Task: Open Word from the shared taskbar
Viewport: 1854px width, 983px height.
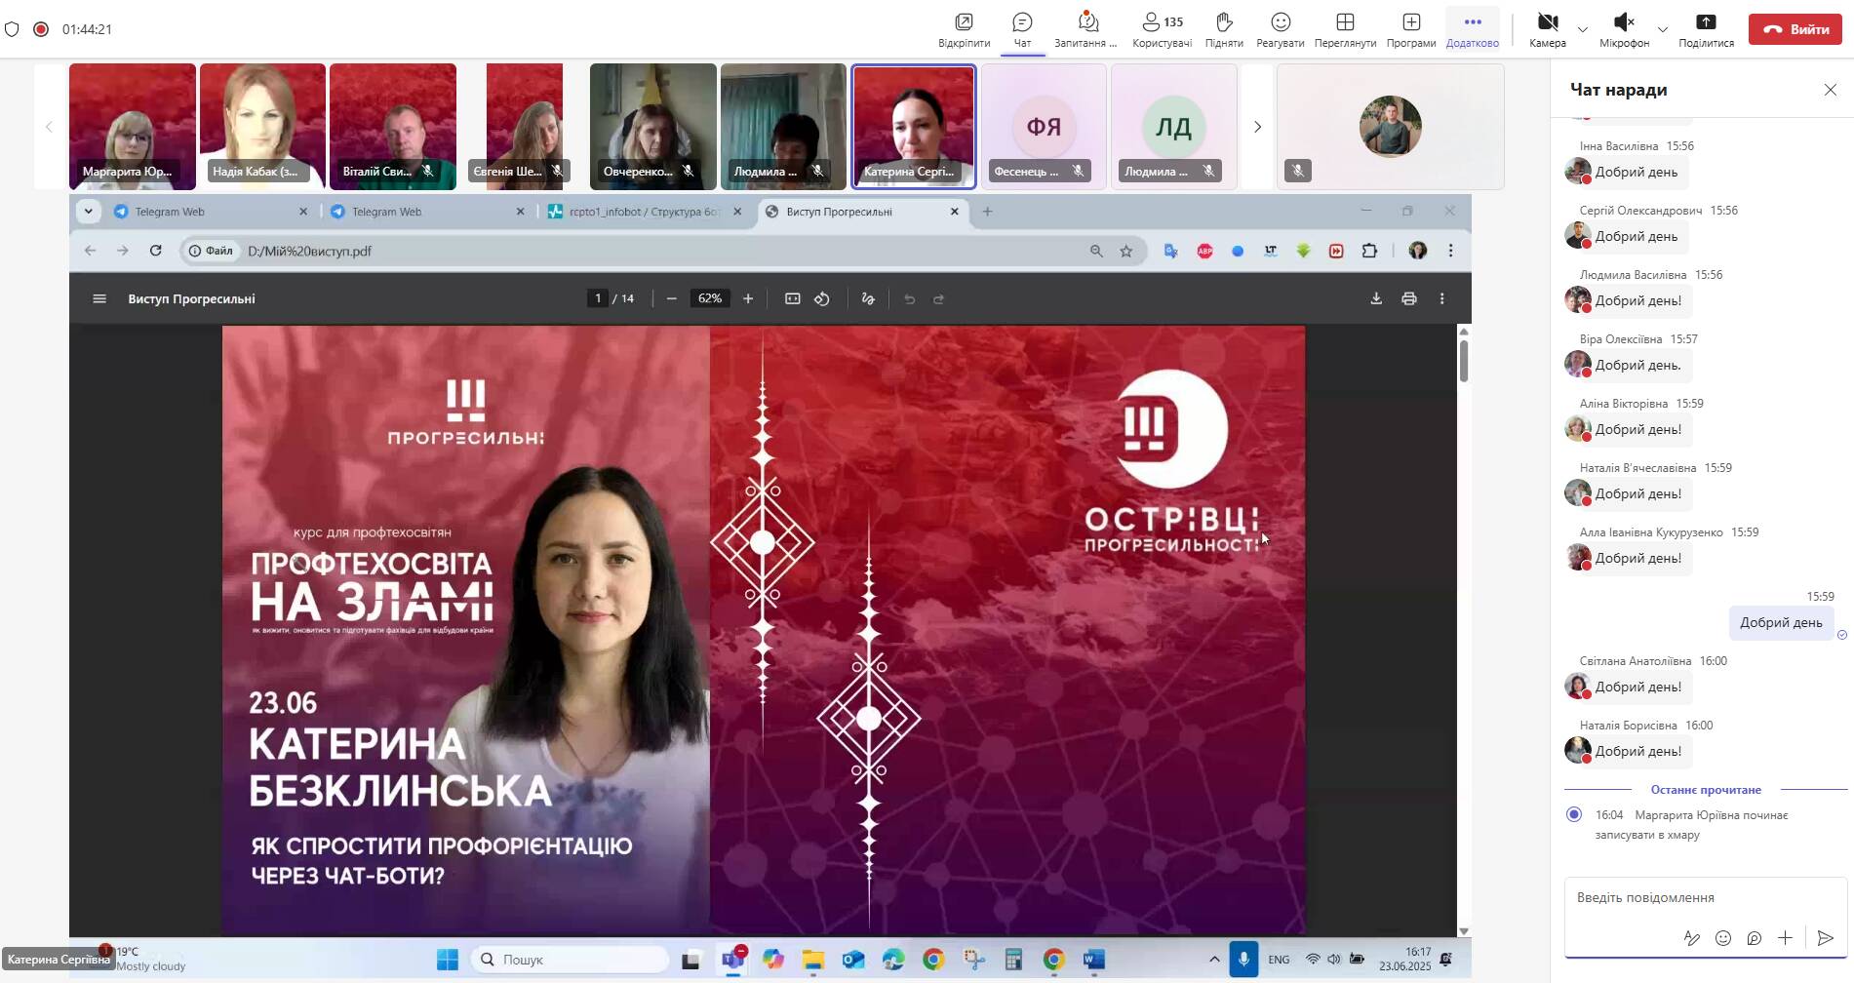Action: click(x=1094, y=960)
